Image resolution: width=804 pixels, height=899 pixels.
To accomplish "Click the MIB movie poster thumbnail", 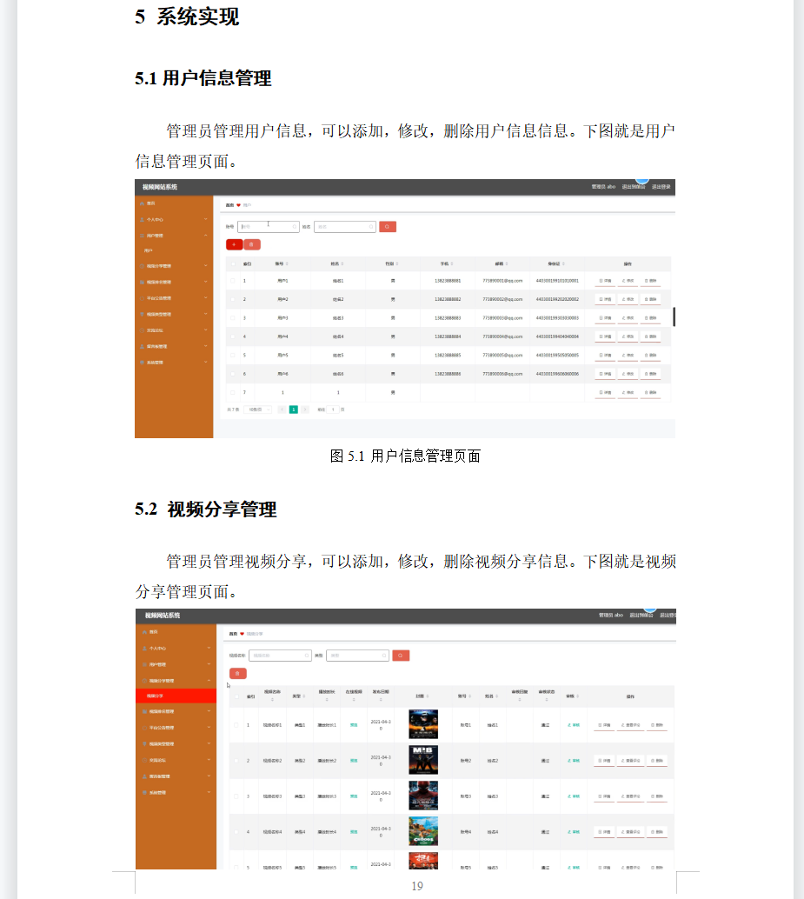I will (422, 758).
